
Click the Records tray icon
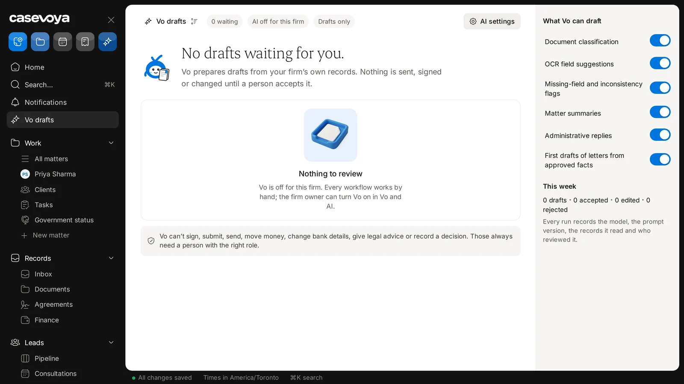pyautogui.click(x=15, y=258)
